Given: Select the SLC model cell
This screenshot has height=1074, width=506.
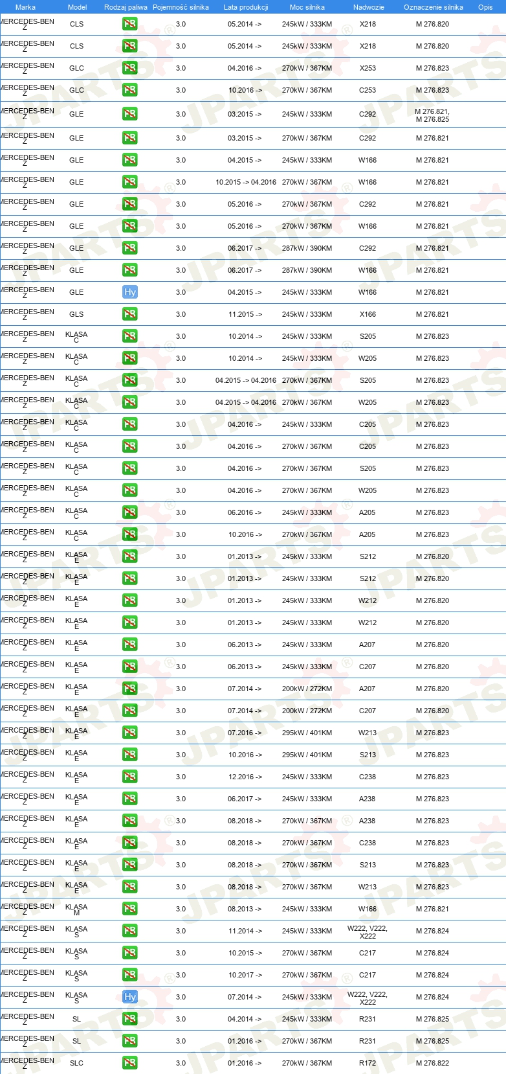Looking at the screenshot, I should click(x=76, y=1063).
